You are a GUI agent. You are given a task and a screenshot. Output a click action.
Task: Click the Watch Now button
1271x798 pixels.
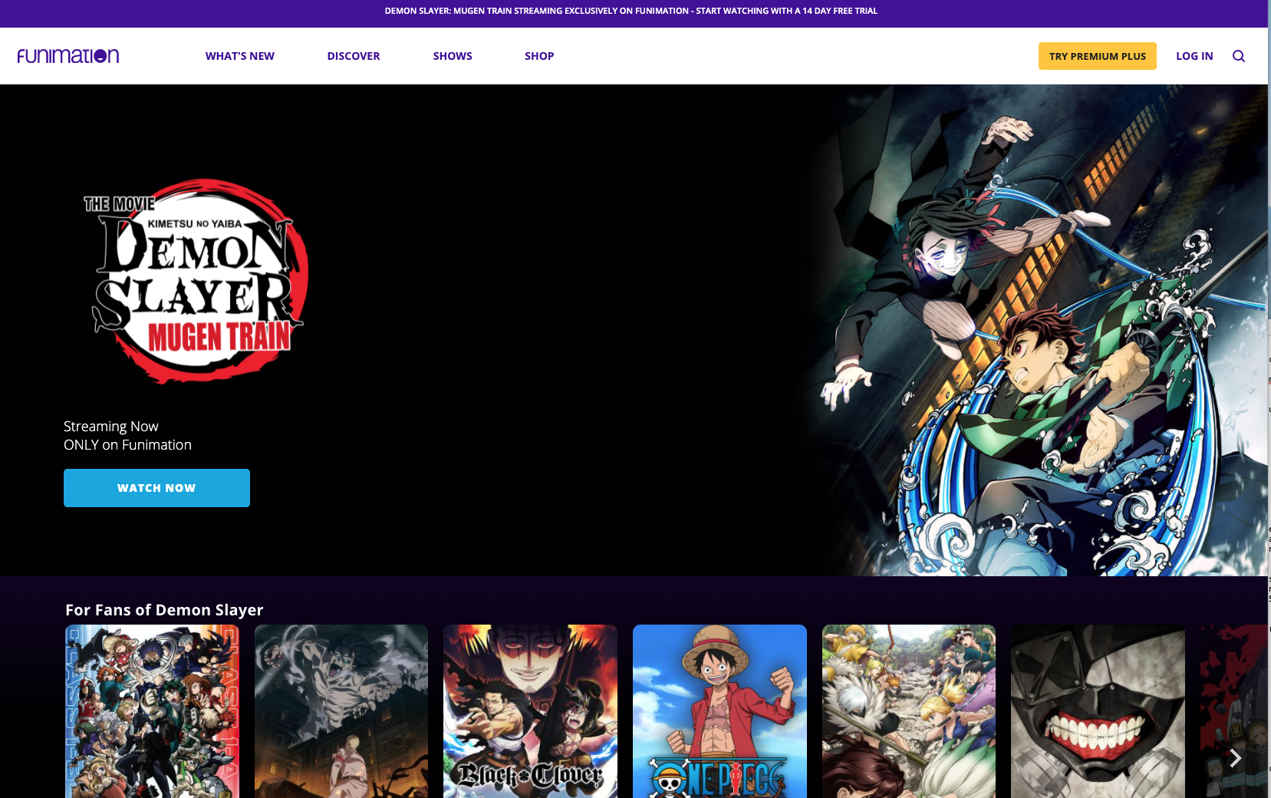click(156, 488)
